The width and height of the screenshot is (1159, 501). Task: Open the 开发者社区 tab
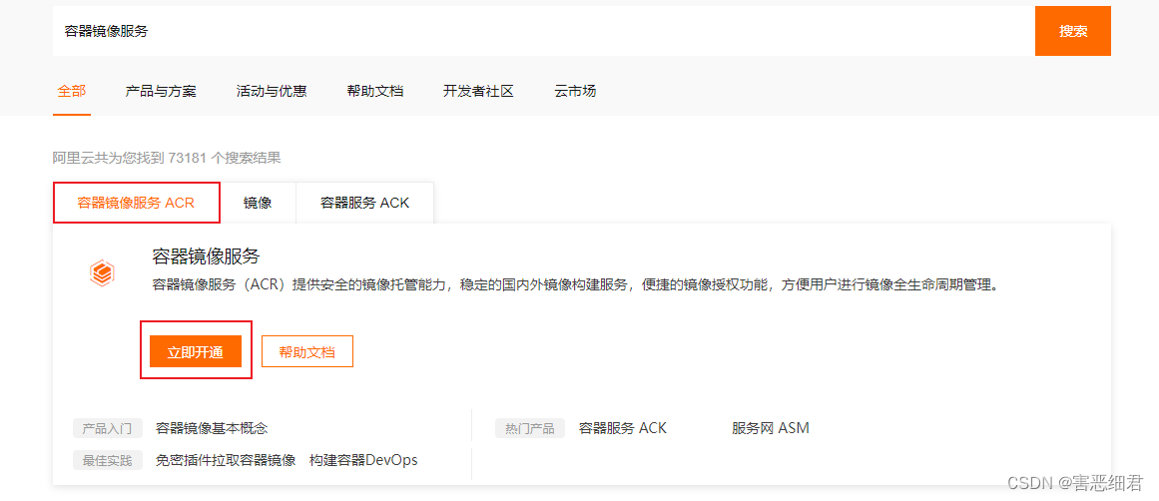(478, 92)
